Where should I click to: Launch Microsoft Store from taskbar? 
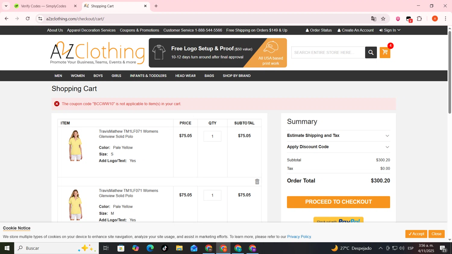(x=121, y=248)
